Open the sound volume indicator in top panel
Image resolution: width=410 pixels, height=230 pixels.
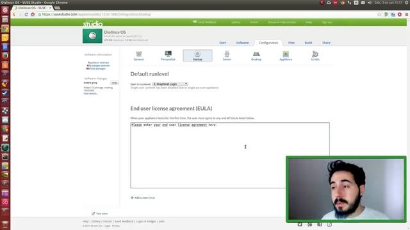pos(370,3)
